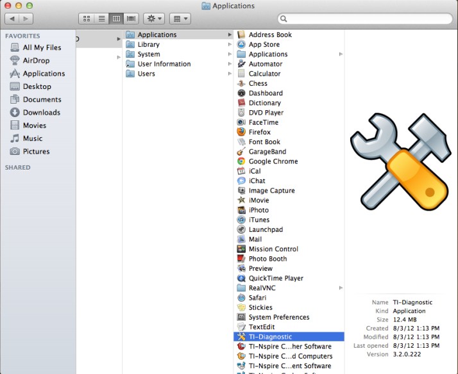
Task: Go forward with the Forward arrow button
Action: coord(26,19)
